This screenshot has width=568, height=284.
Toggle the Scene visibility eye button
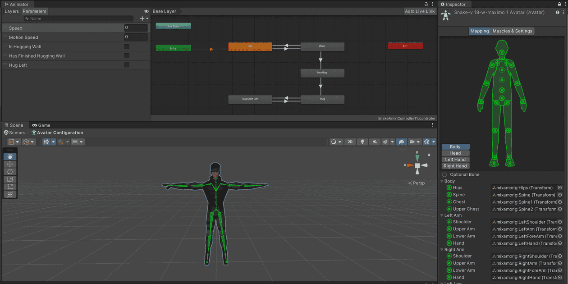point(402,142)
